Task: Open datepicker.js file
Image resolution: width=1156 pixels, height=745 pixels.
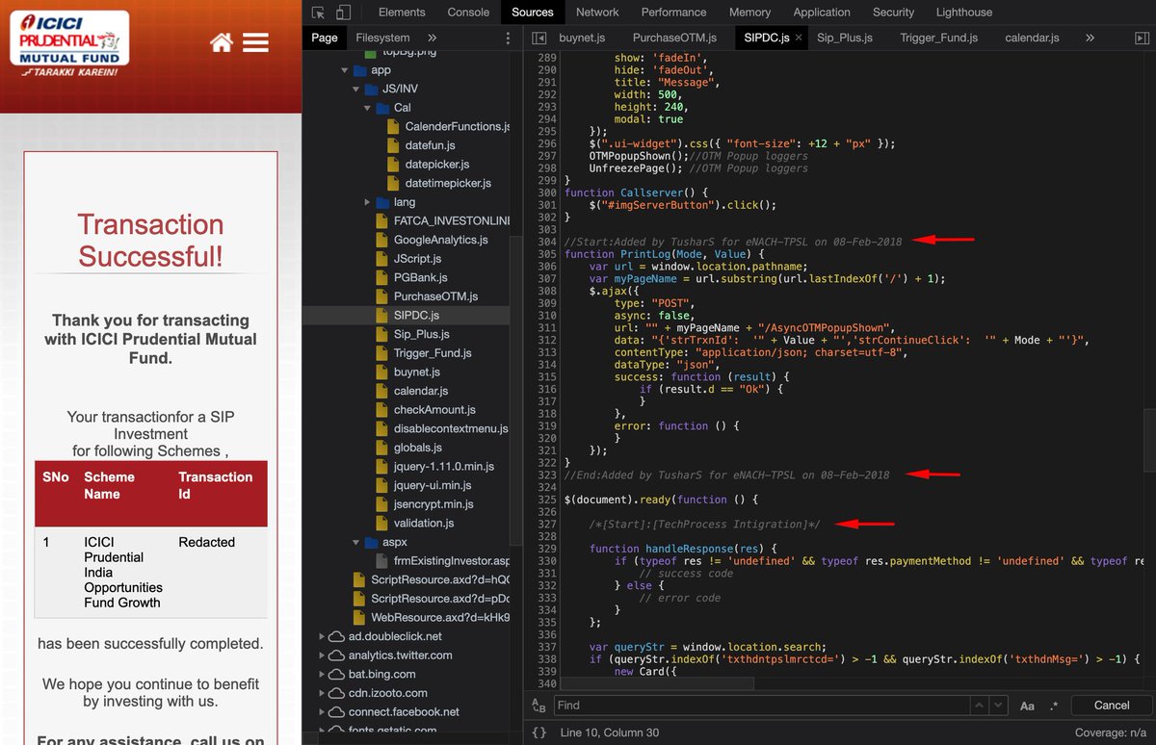Action: point(435,165)
